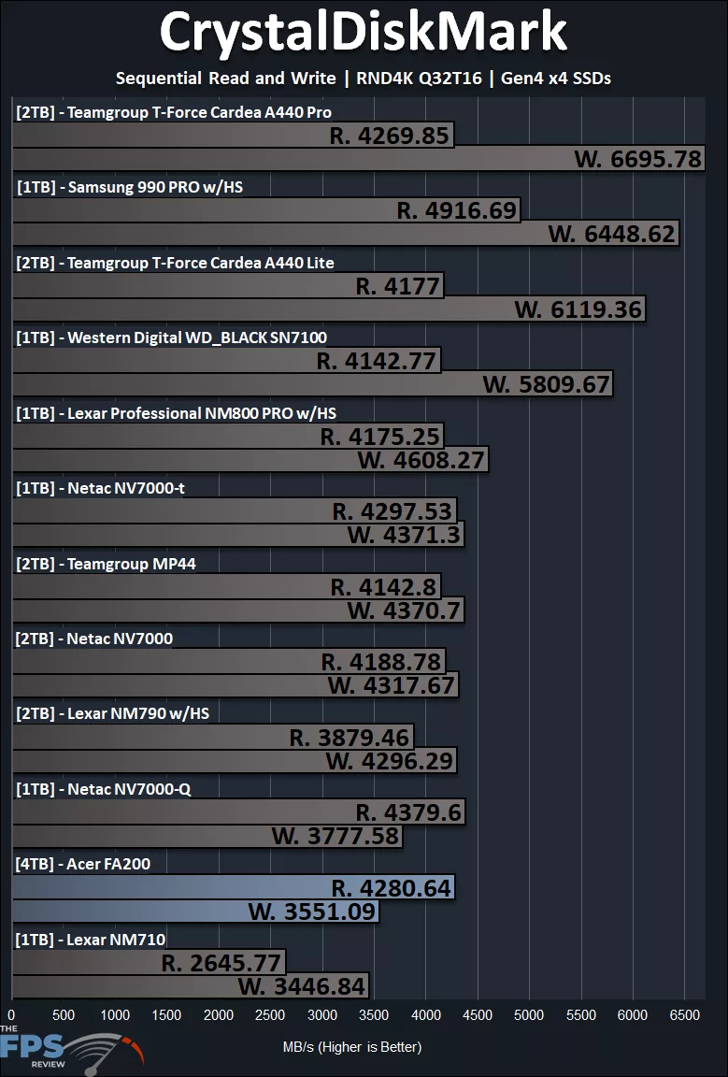Select the Teamgroup MP44 label
The height and width of the screenshot is (1077, 728).
106,564
